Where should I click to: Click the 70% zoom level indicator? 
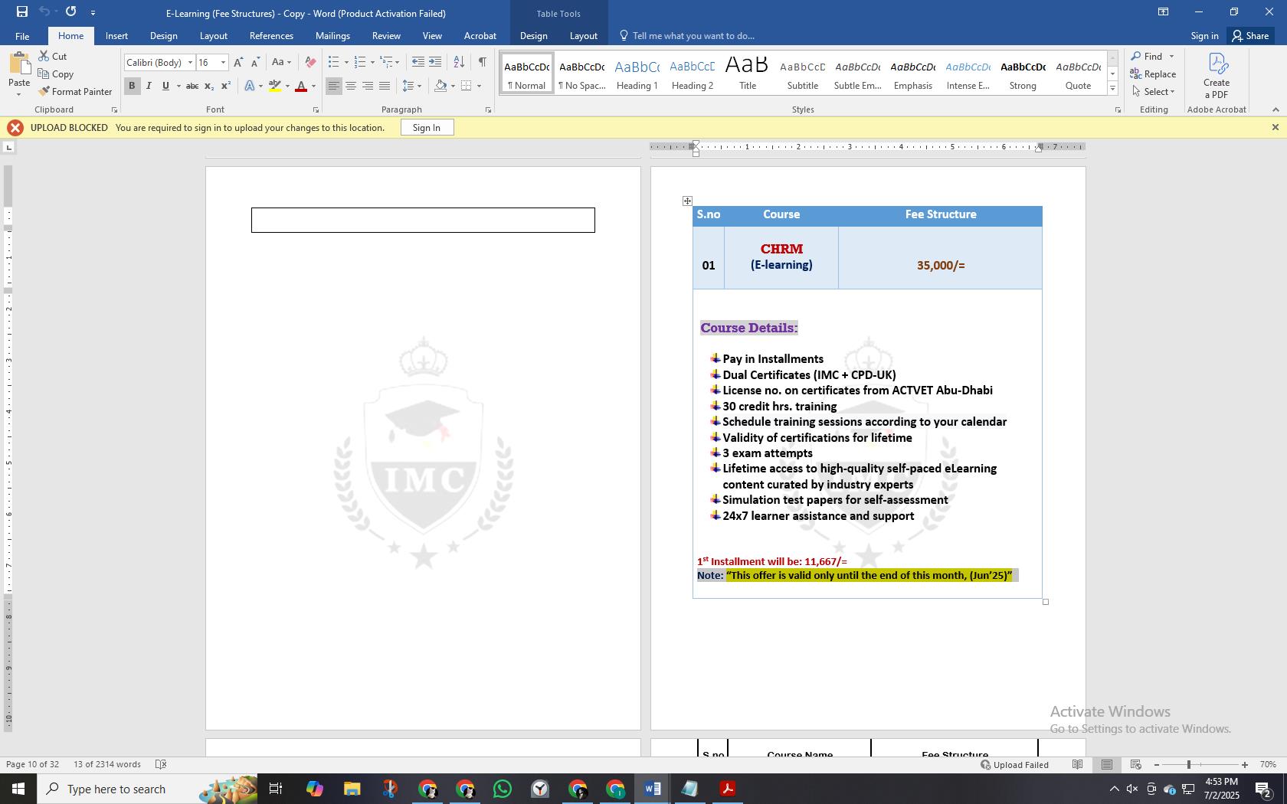pyautogui.click(x=1268, y=764)
